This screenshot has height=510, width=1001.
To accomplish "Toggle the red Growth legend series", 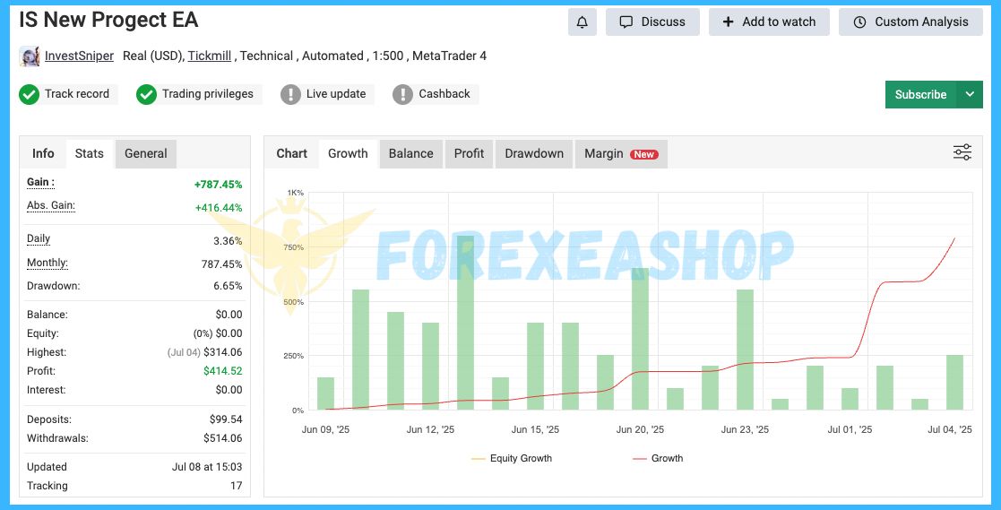I will (658, 458).
